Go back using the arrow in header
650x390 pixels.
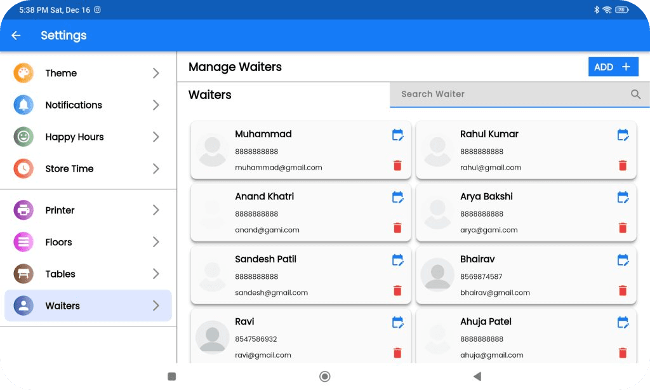coord(17,36)
